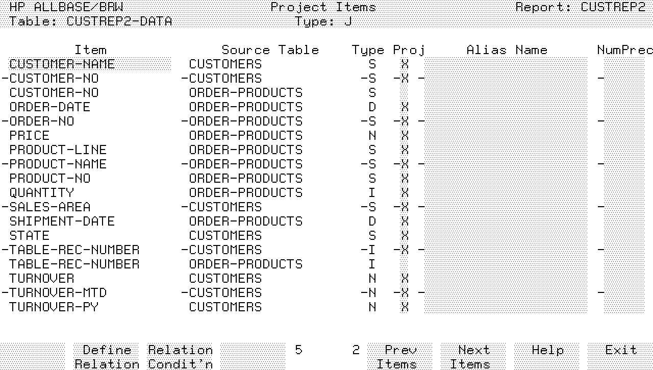Enable Proj for ORDER-PRODUCTS TABLE-REC-NUMBER row

pos(405,264)
